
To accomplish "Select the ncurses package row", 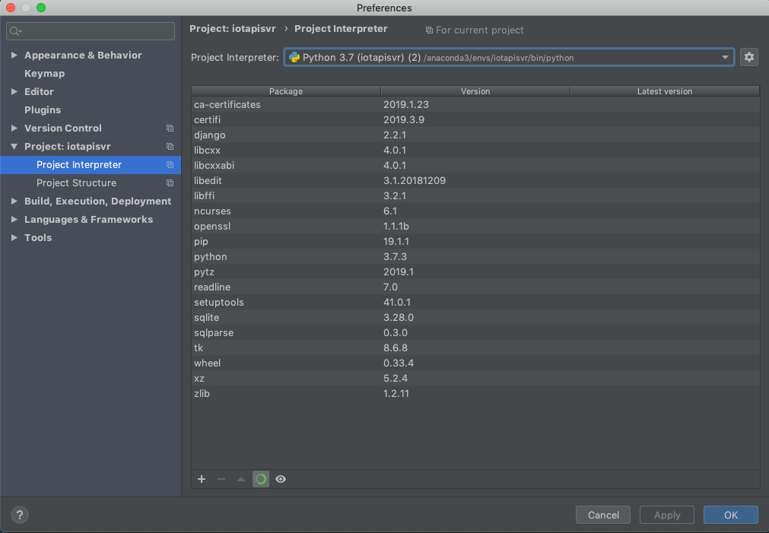I will pos(475,211).
